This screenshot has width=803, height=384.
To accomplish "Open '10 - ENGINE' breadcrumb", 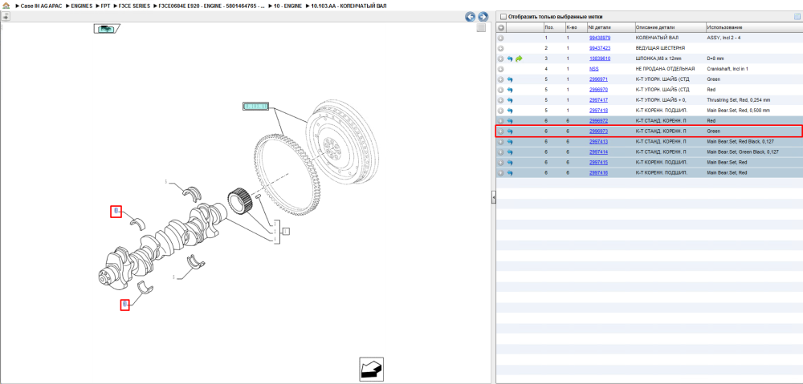I will [x=289, y=6].
